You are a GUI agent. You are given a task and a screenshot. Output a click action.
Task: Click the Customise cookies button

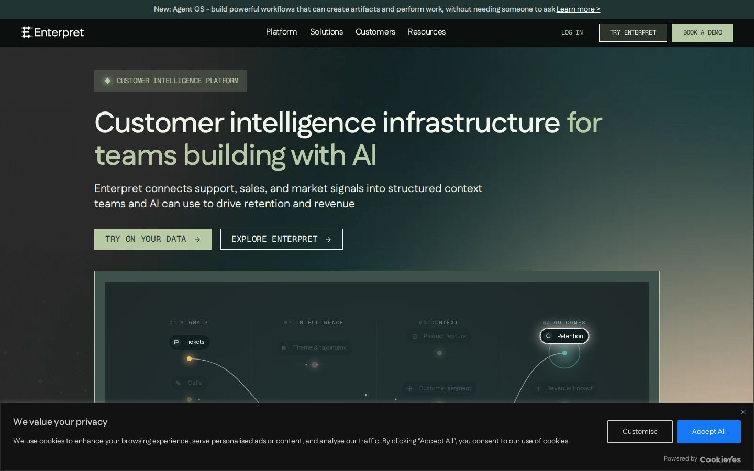coord(640,432)
